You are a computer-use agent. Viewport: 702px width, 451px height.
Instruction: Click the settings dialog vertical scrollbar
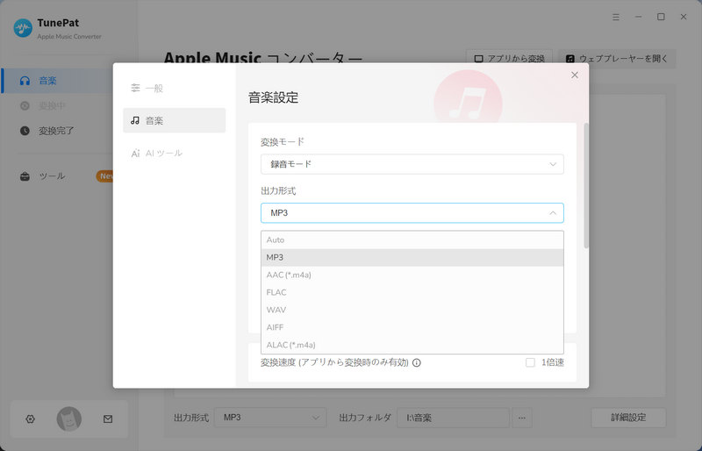pos(586,185)
